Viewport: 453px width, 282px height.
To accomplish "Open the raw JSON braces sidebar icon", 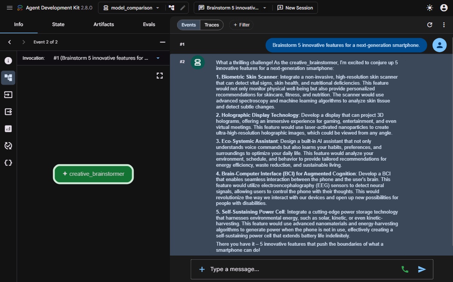I will (x=8, y=163).
